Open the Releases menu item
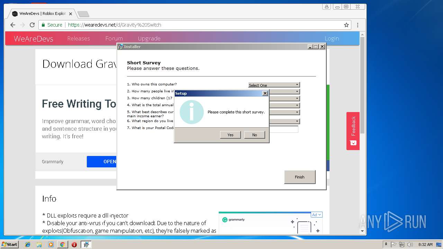Viewport: 443px width, 249px height. (79, 38)
